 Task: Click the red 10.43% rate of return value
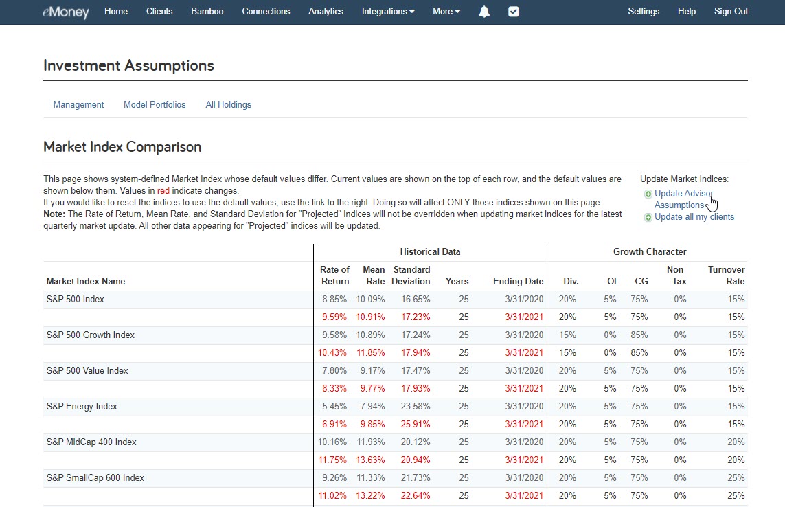pos(332,352)
